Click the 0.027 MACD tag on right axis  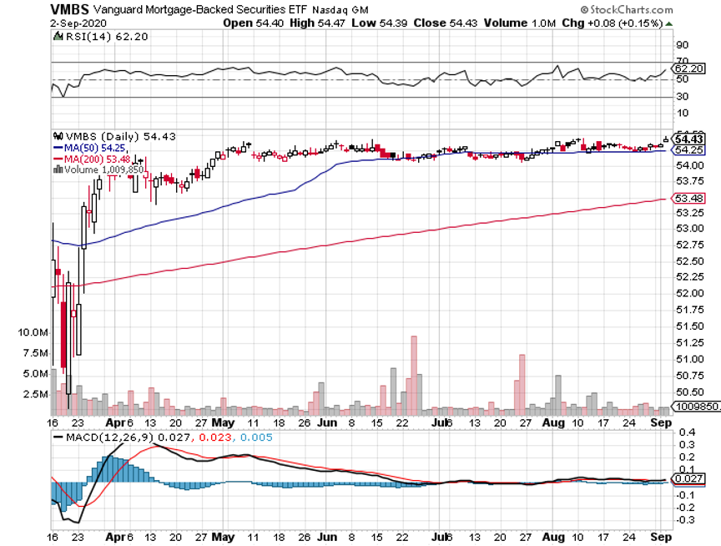click(x=687, y=479)
